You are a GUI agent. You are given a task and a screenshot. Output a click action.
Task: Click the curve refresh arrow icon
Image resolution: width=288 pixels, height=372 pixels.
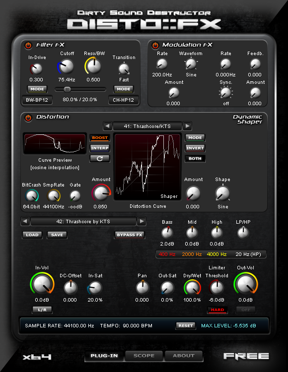click(x=100, y=159)
